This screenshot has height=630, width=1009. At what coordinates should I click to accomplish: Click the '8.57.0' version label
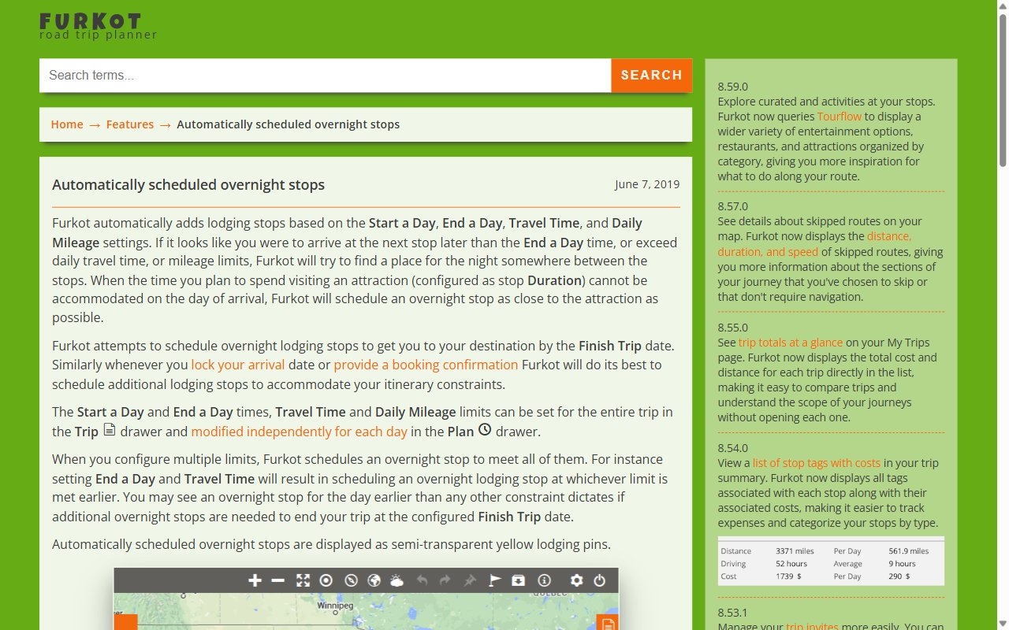click(x=732, y=206)
